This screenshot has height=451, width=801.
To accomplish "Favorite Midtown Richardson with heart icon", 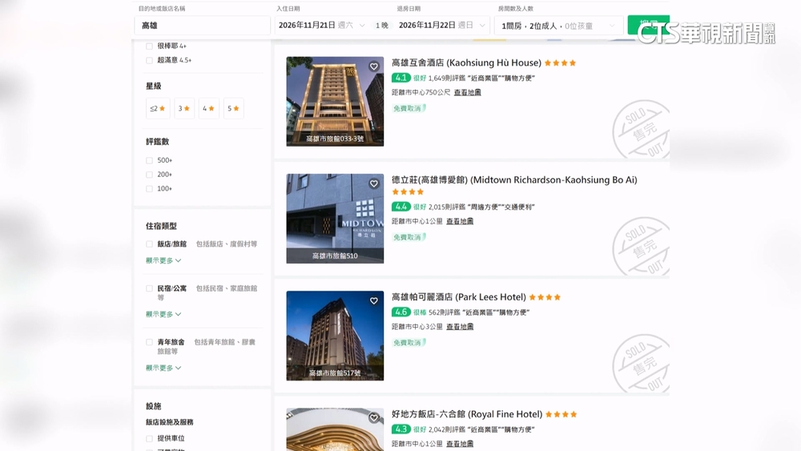I will click(x=374, y=183).
